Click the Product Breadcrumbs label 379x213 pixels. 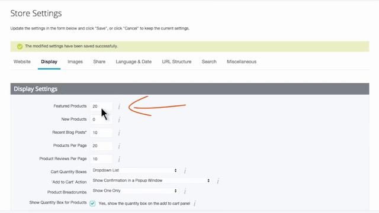click(x=67, y=192)
